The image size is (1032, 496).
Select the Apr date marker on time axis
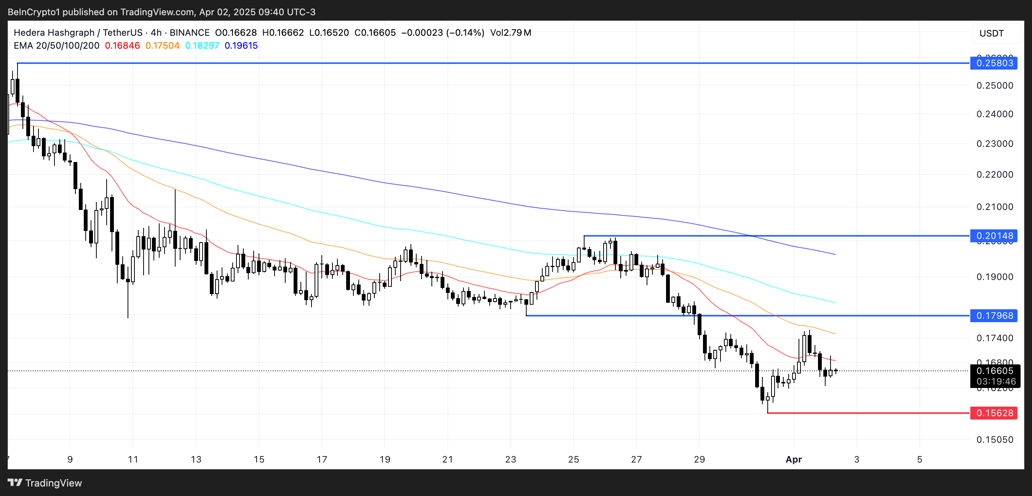point(794,459)
